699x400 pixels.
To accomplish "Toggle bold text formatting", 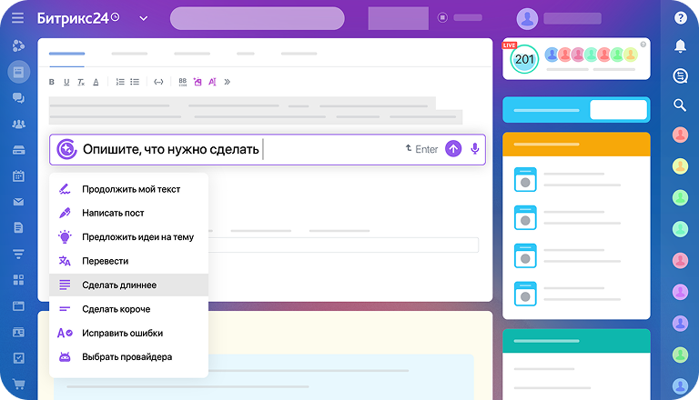I will pos(52,82).
